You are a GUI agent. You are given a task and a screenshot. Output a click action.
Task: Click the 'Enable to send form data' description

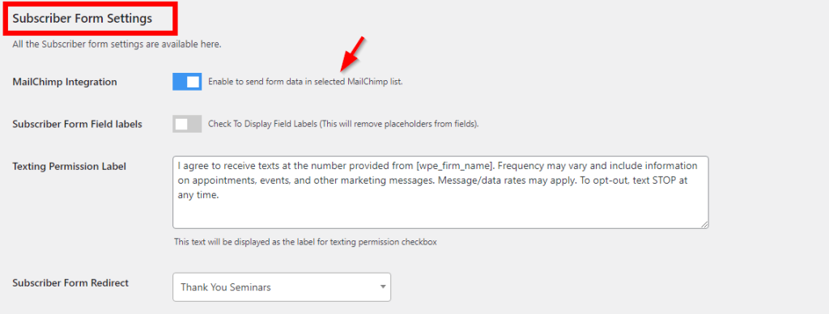305,83
